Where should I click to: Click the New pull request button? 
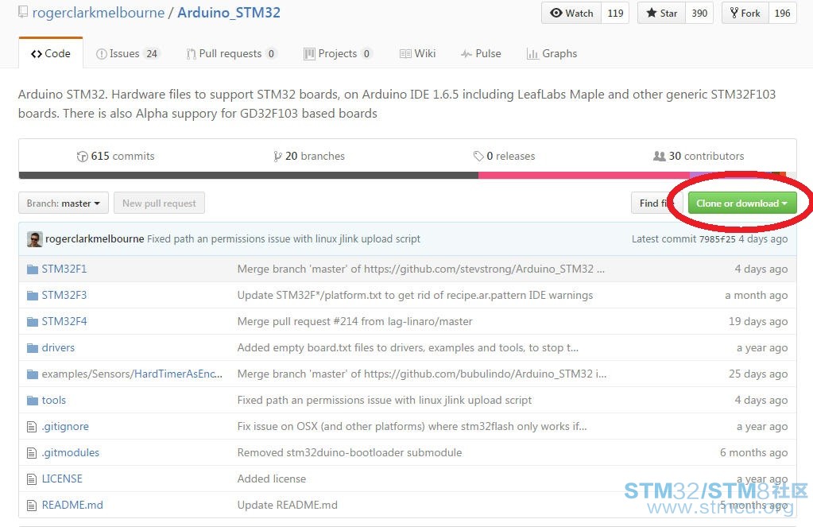click(x=159, y=203)
